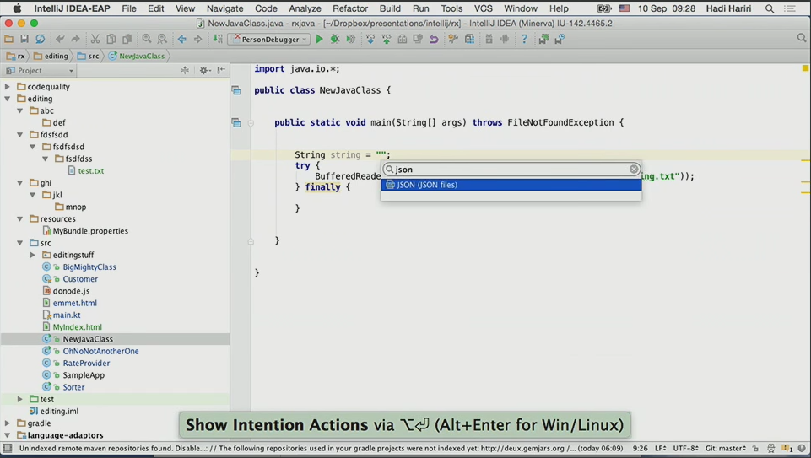Click the Cut scissors icon

pyautogui.click(x=95, y=40)
